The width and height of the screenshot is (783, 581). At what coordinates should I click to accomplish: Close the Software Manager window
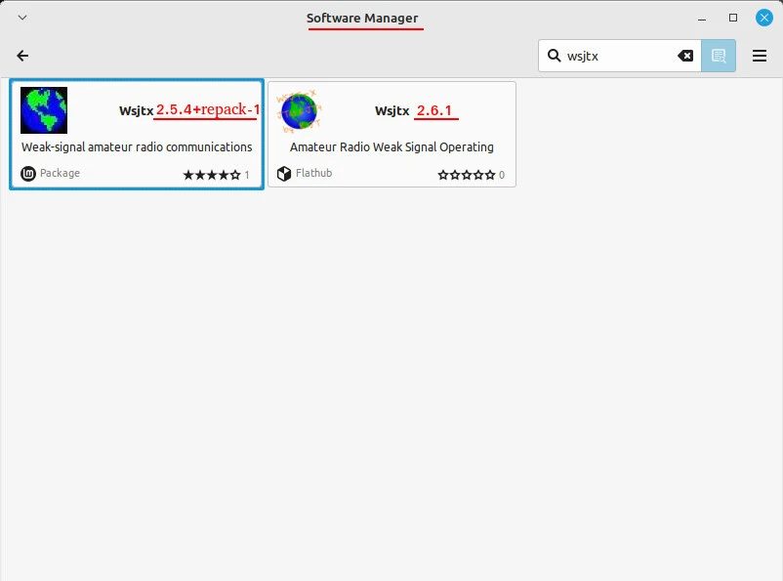point(763,18)
